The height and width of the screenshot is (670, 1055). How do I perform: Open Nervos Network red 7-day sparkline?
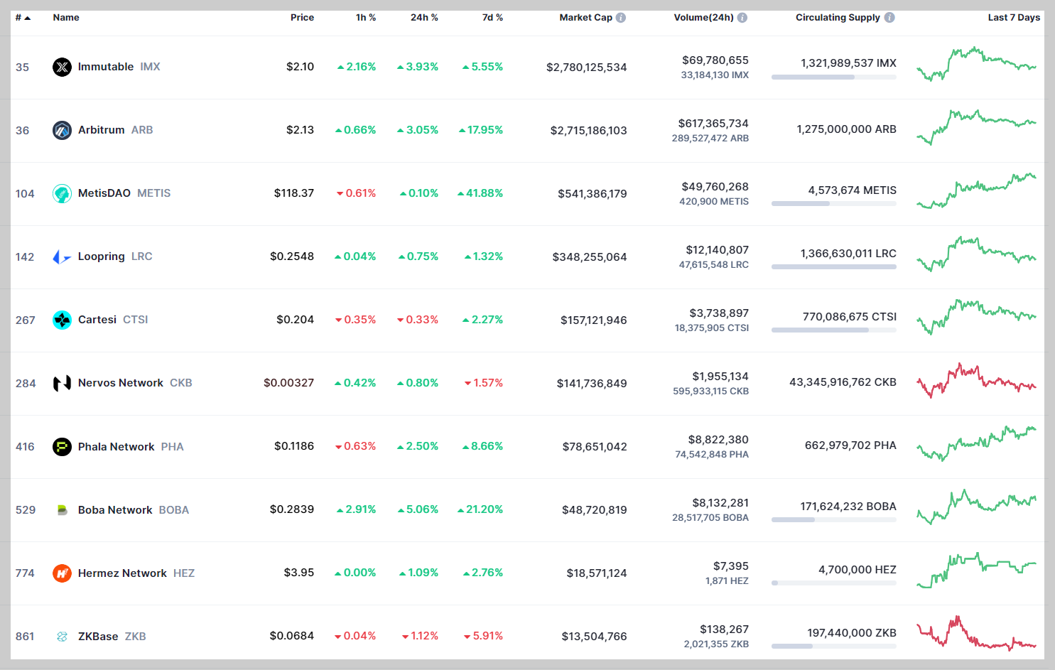pyautogui.click(x=977, y=381)
